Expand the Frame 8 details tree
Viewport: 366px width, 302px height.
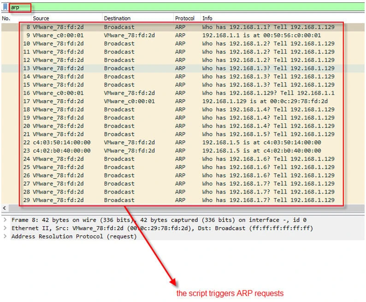(5, 220)
